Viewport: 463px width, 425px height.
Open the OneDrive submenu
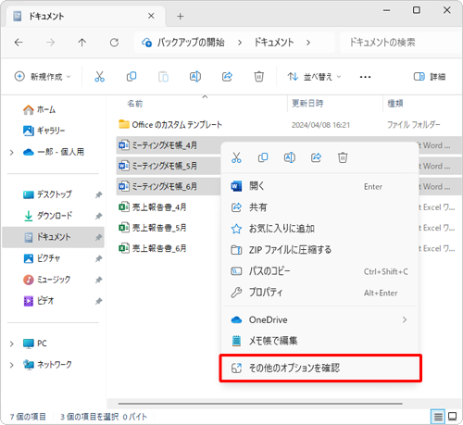click(x=319, y=319)
